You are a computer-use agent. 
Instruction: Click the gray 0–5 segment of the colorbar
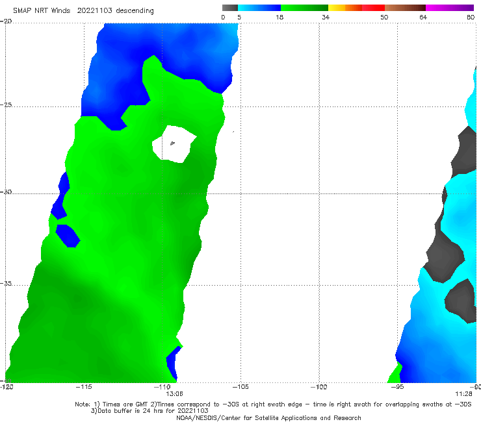pos(229,8)
